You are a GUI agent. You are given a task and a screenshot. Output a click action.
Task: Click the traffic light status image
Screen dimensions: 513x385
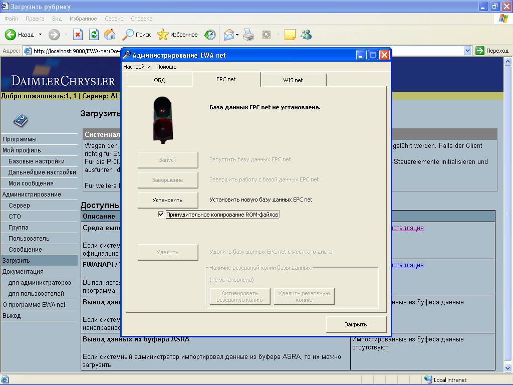163,120
